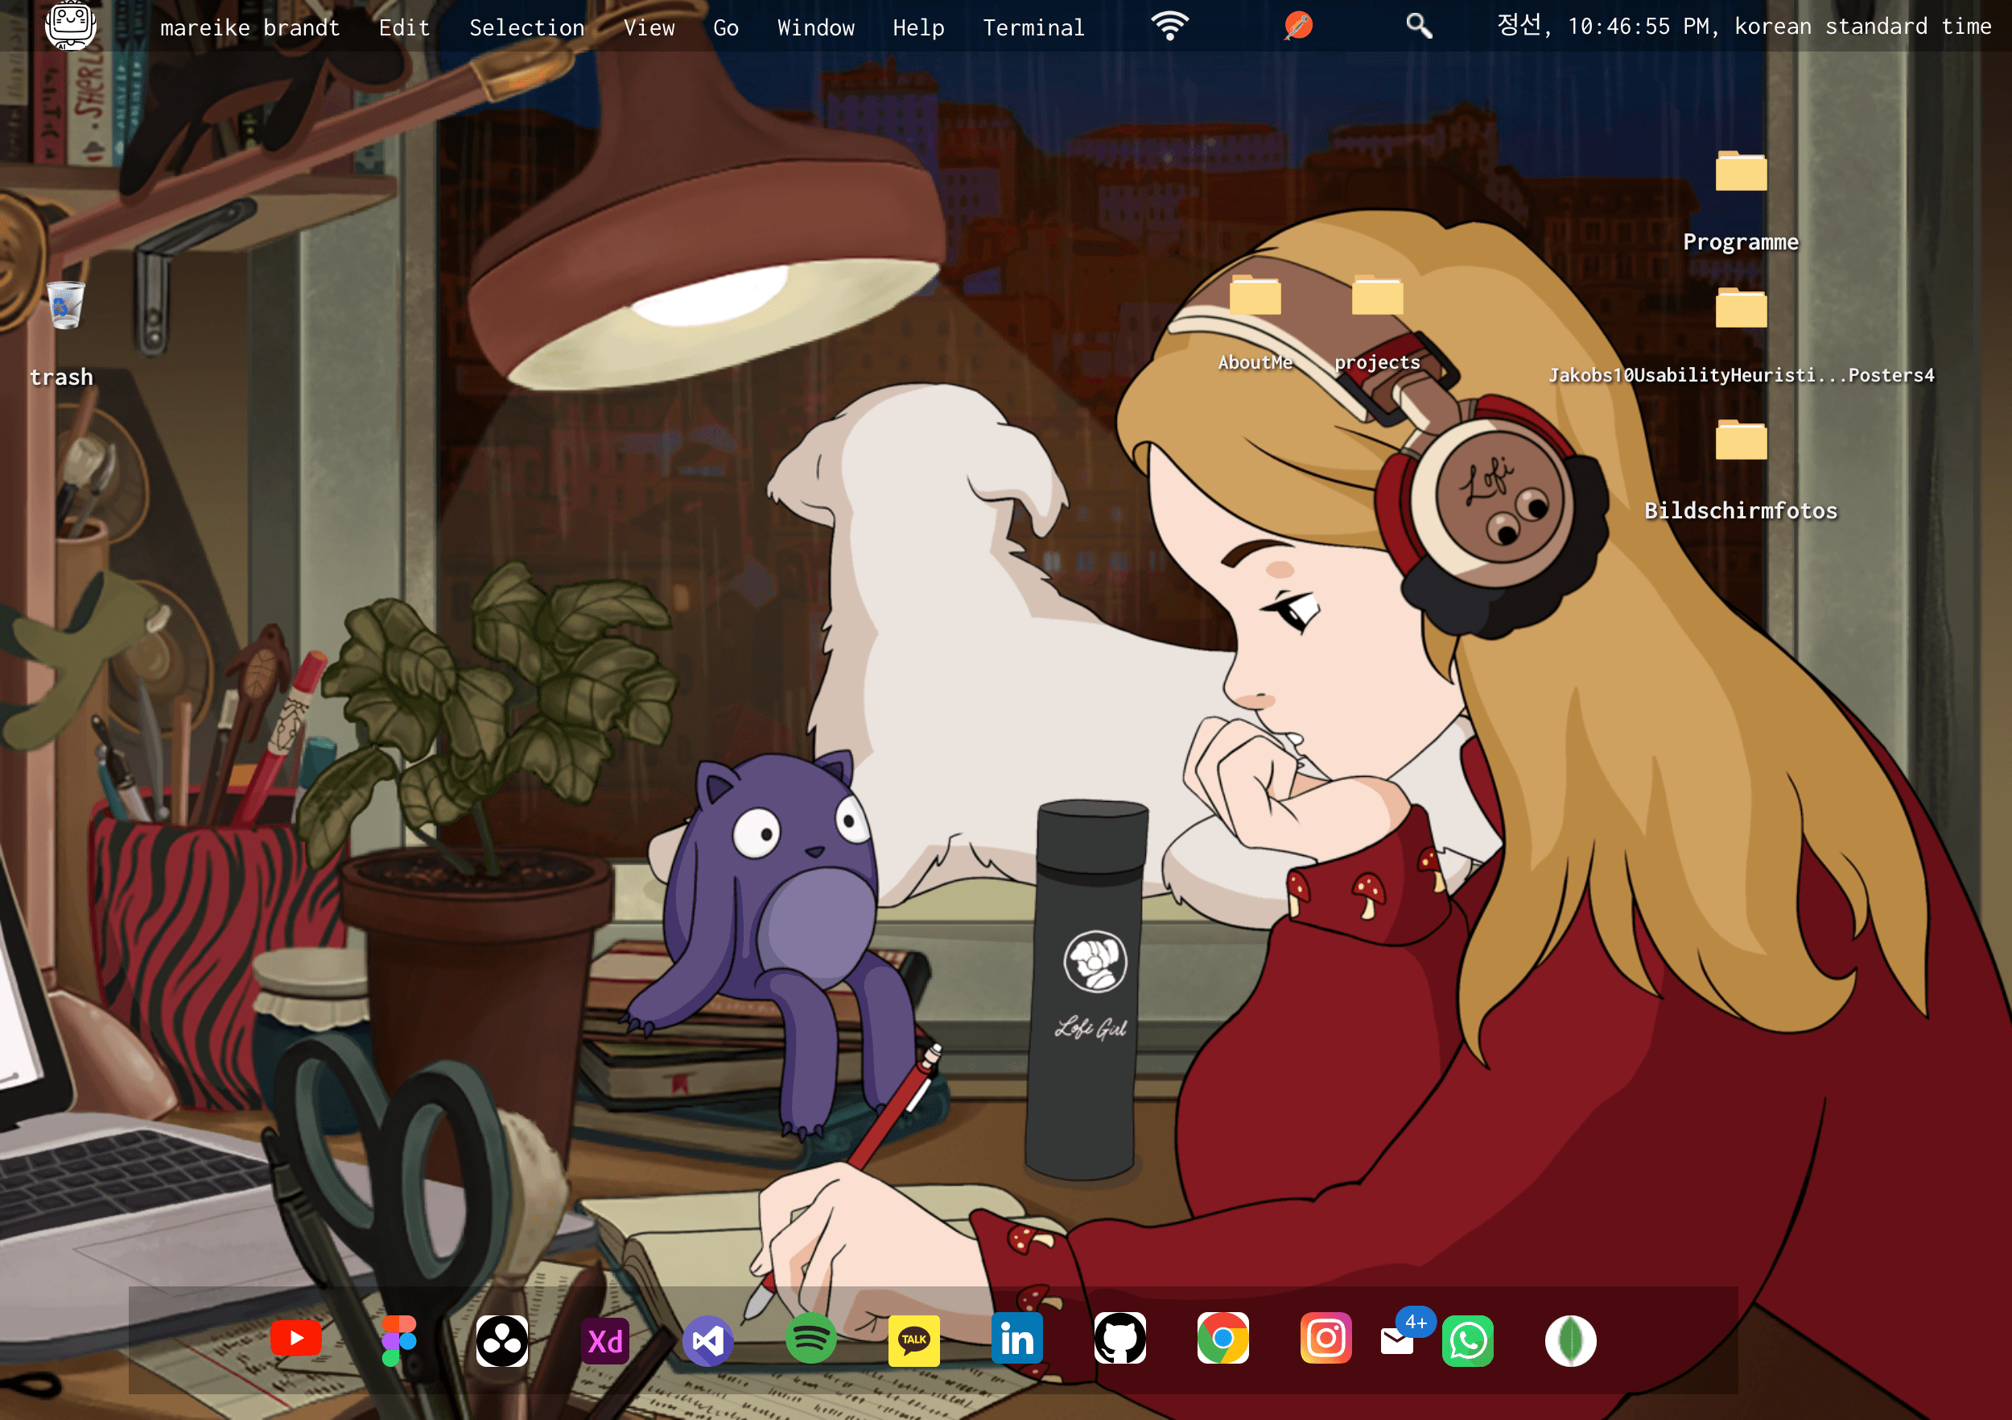Open the Spotlight search magnifier
The image size is (2012, 1420).
[1419, 27]
